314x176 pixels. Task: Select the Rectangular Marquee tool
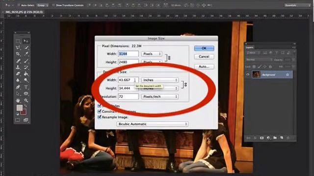(x=18, y=41)
